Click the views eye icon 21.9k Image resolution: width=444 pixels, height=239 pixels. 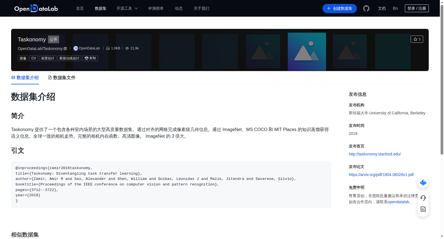pyautogui.click(x=127, y=48)
